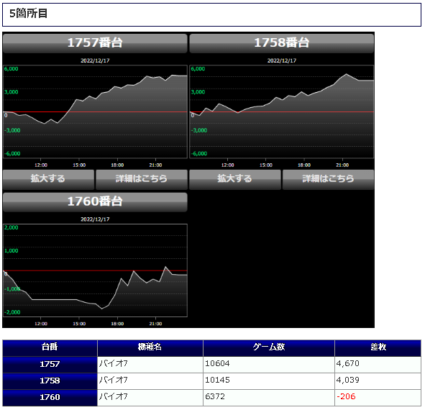Screen dimensions: 425x410
Task: Click the red -206 difference value
Action: [x=346, y=398]
